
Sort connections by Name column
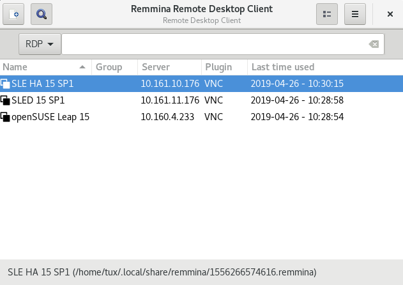pyautogui.click(x=38, y=67)
